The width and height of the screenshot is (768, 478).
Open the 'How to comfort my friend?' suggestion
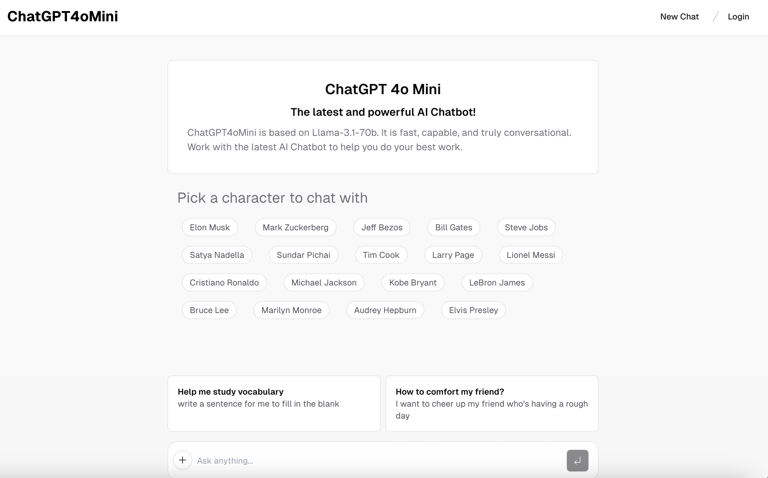click(491, 404)
